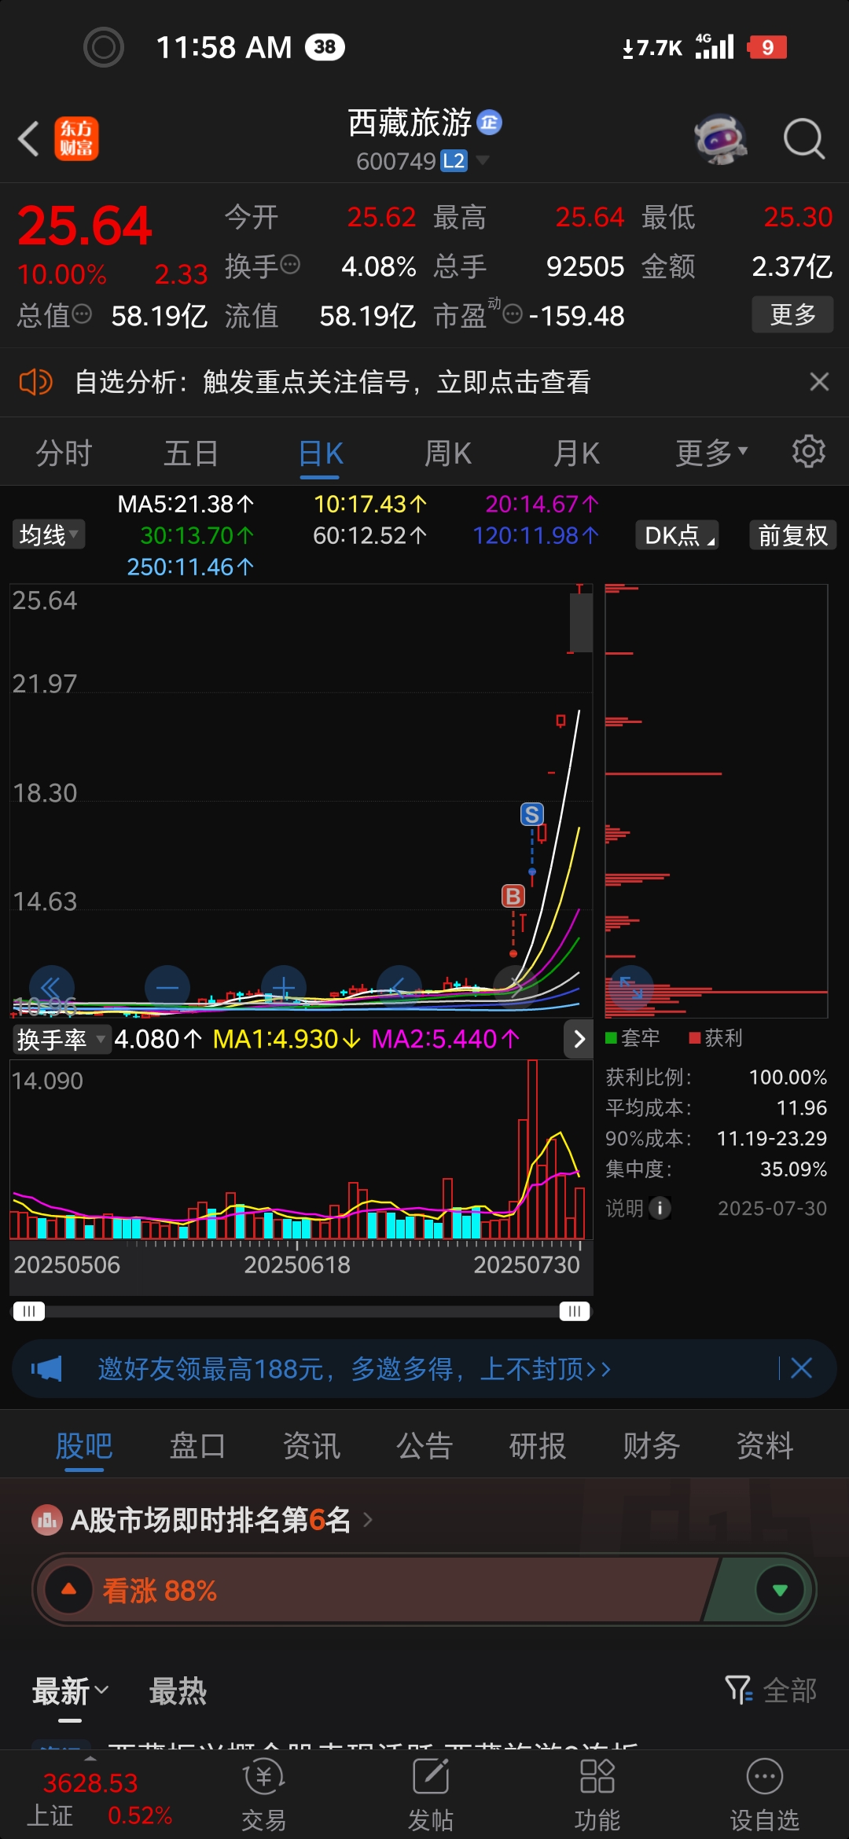Expand the 最新 sort dropdown

70,1690
